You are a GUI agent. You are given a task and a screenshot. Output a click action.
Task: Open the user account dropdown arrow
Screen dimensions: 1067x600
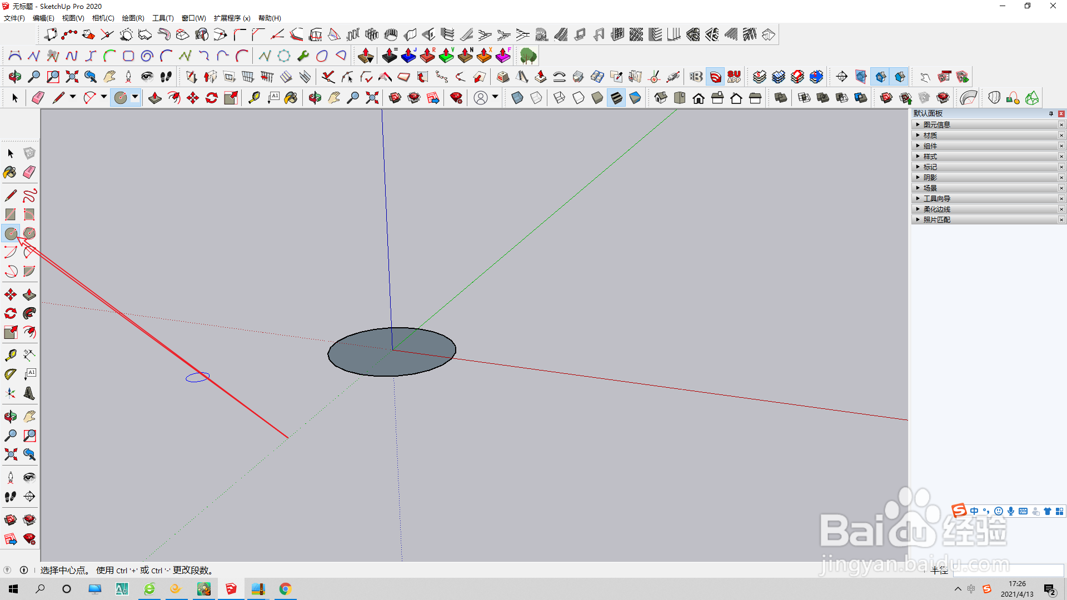point(495,97)
